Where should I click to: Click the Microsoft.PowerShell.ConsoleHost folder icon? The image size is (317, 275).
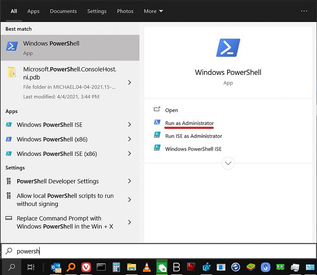pyautogui.click(x=12, y=72)
